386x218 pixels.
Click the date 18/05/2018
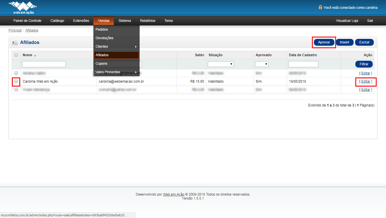pos(297,81)
